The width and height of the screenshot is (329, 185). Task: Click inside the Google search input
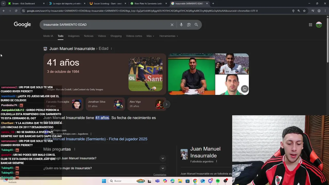click(105, 25)
